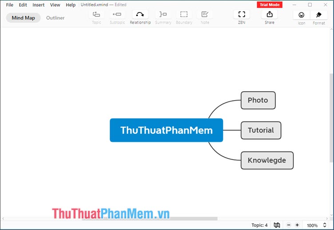Open the File menu
This screenshot has height=230, width=334.
[x=10, y=5]
